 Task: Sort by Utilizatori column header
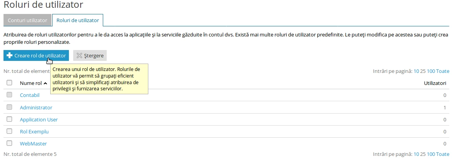pos(434,83)
